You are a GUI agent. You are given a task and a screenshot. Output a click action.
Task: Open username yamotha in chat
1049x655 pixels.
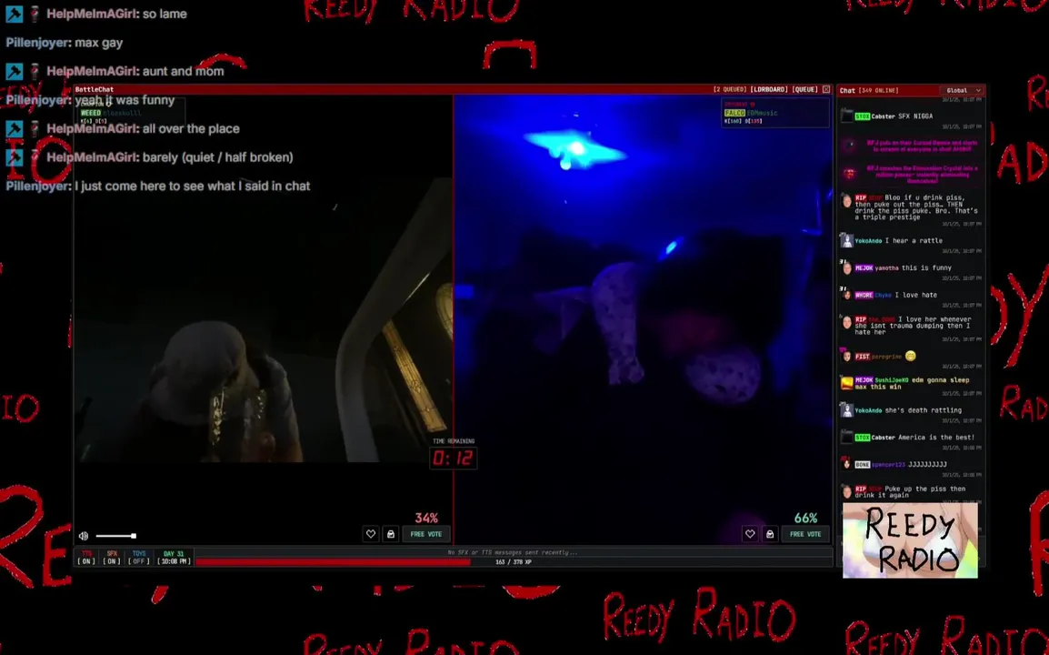886,267
